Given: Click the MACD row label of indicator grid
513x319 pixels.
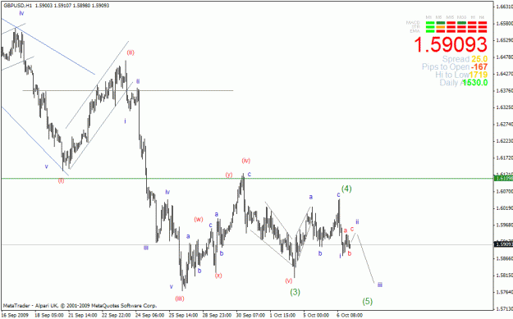Looking at the screenshot, I should click(413, 23).
